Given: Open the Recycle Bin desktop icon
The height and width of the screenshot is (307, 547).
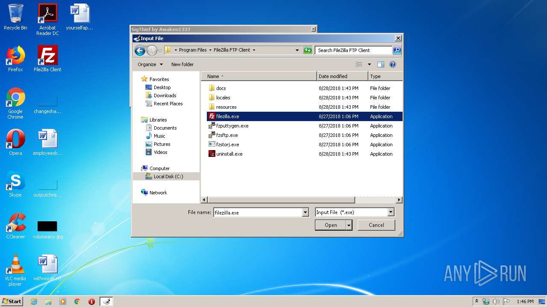Looking at the screenshot, I should point(15,17).
